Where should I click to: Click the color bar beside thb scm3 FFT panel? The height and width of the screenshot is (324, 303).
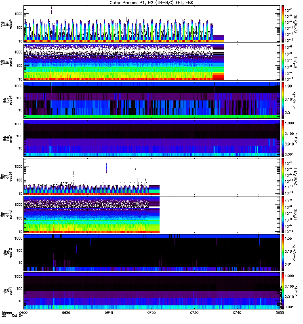283,62
